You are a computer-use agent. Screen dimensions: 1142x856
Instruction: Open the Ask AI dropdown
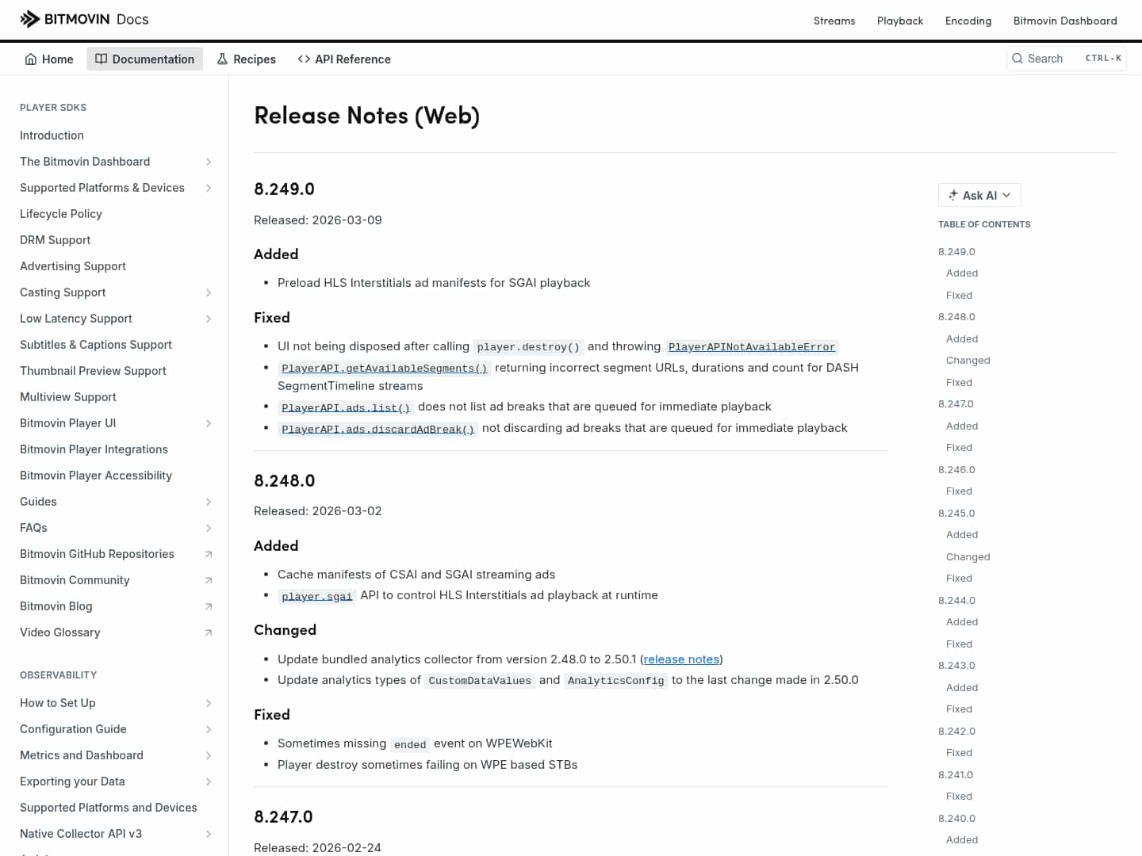click(979, 195)
